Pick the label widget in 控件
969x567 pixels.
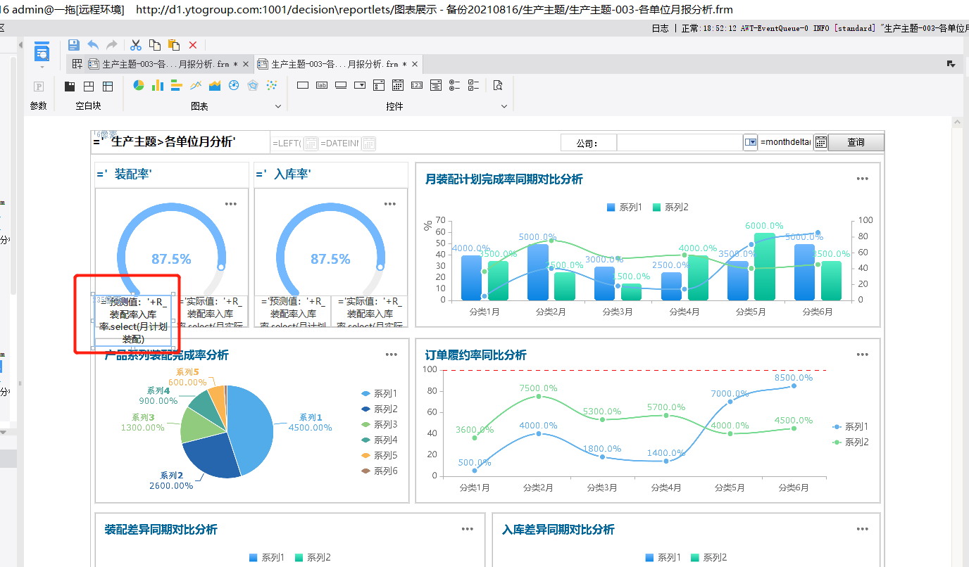pos(322,85)
